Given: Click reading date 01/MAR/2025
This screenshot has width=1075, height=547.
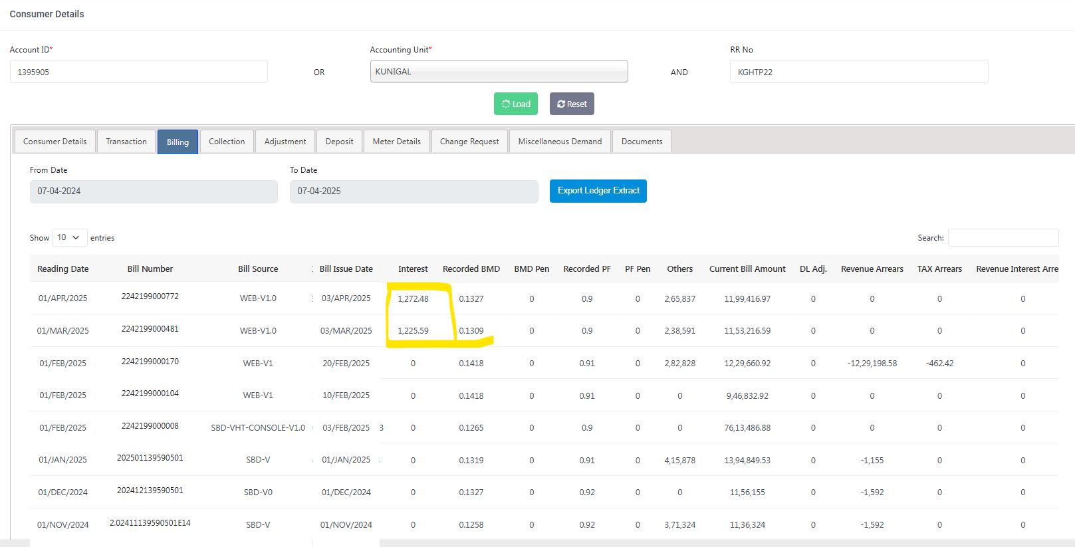Looking at the screenshot, I should click(62, 331).
